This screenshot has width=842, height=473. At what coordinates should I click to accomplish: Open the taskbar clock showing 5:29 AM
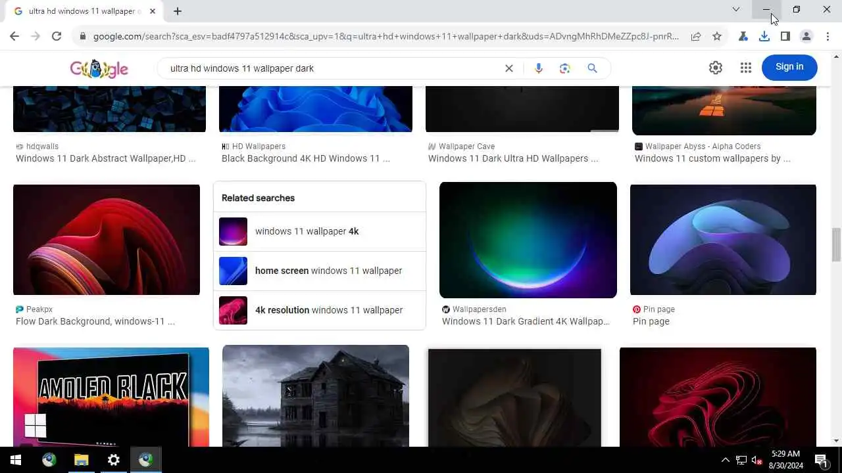click(785, 460)
